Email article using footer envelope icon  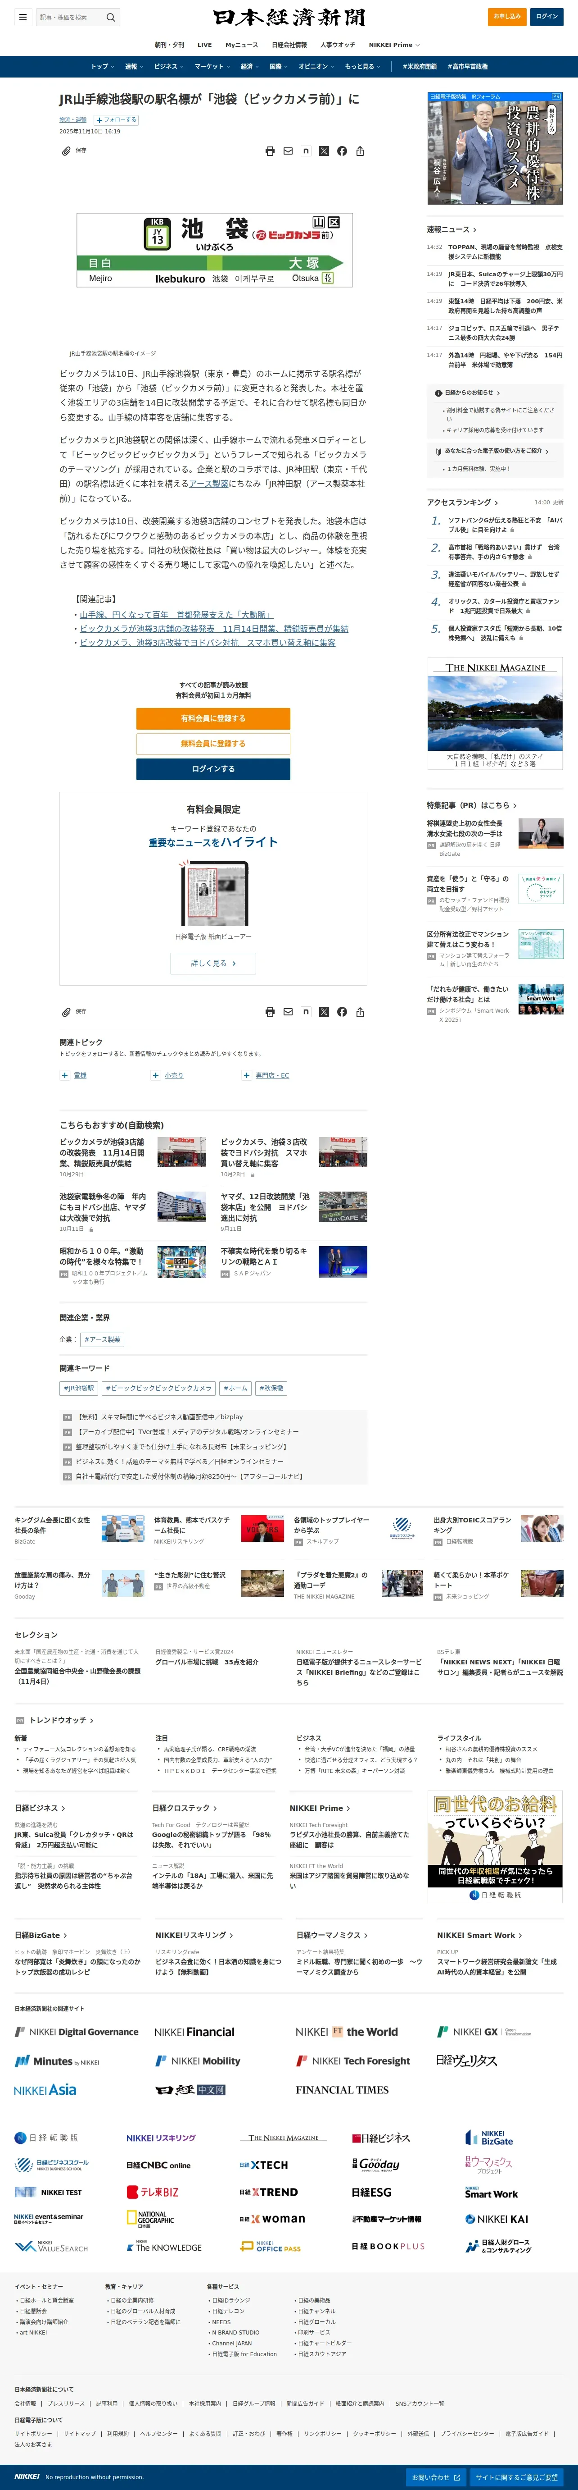tap(288, 1012)
